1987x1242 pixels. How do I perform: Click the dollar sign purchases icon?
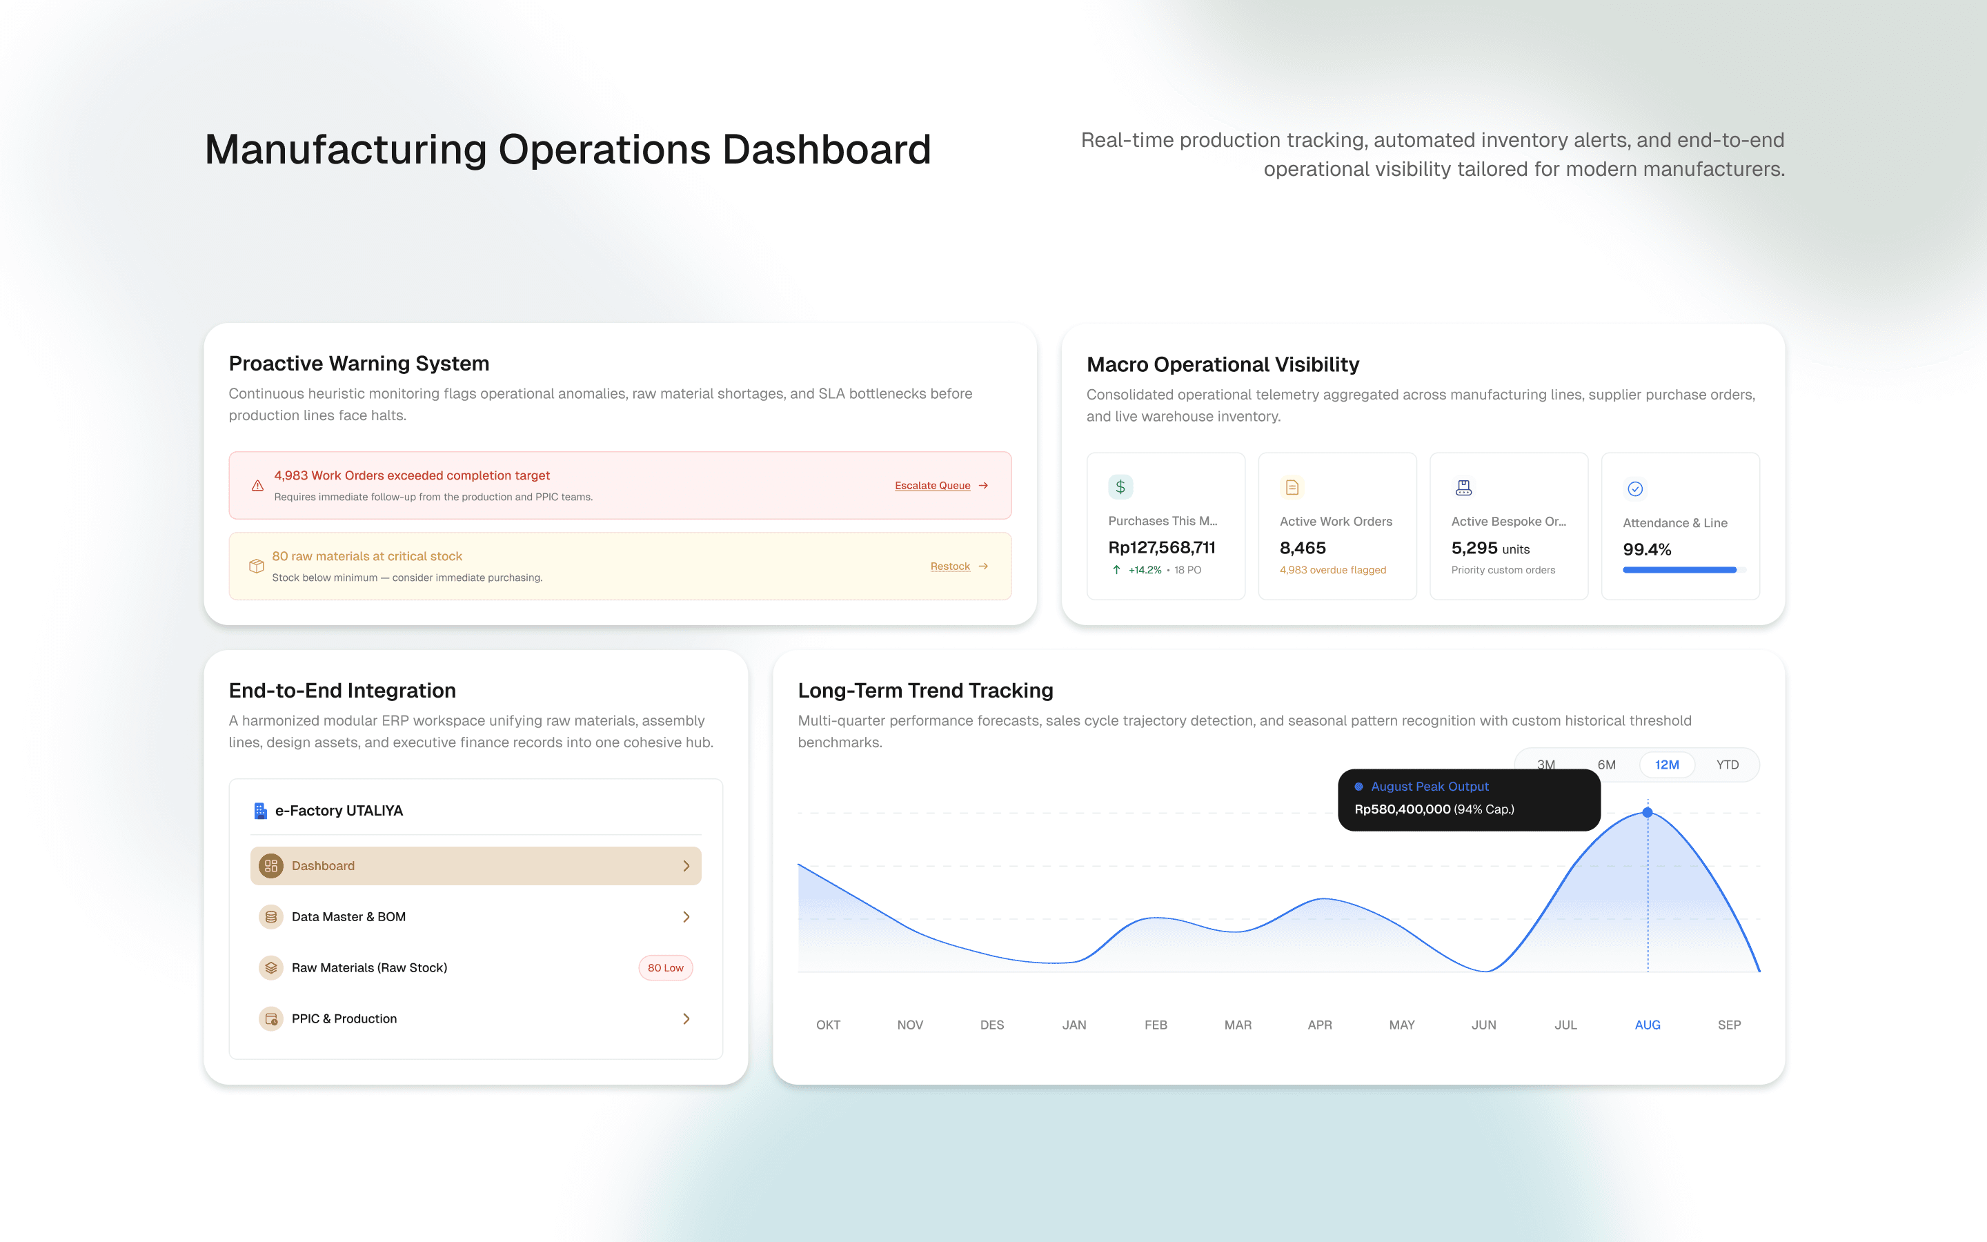(1120, 487)
